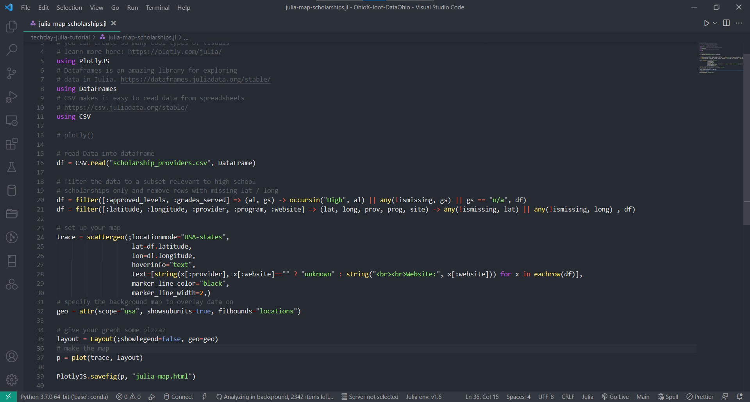Expand run options dropdown arrow
Viewport: 750px width, 402px height.
pyautogui.click(x=715, y=23)
